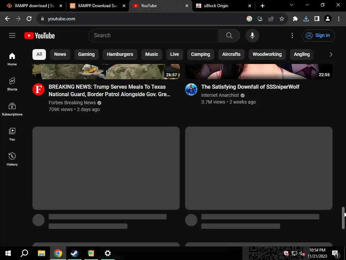346x260 pixels.
Task: Go back with browser back arrow
Action: (x=7, y=19)
